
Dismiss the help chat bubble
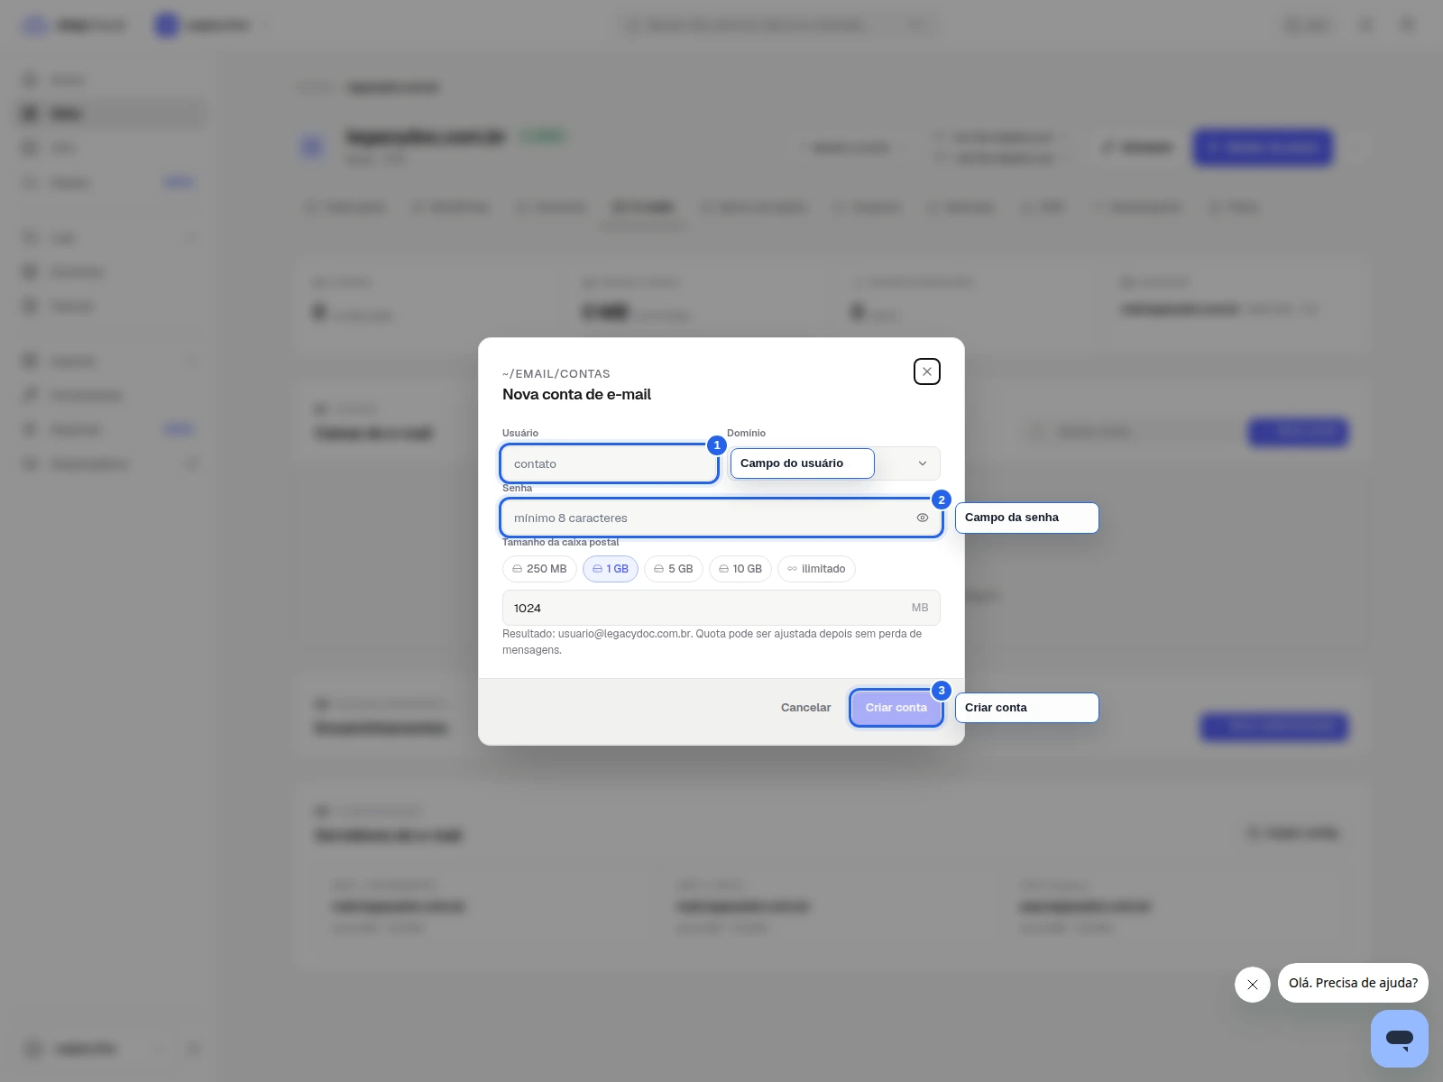[x=1253, y=985]
